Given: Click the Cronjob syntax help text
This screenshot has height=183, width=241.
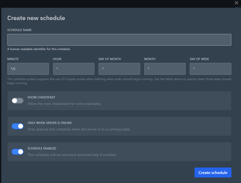Looking at the screenshot, I should click(x=119, y=81).
